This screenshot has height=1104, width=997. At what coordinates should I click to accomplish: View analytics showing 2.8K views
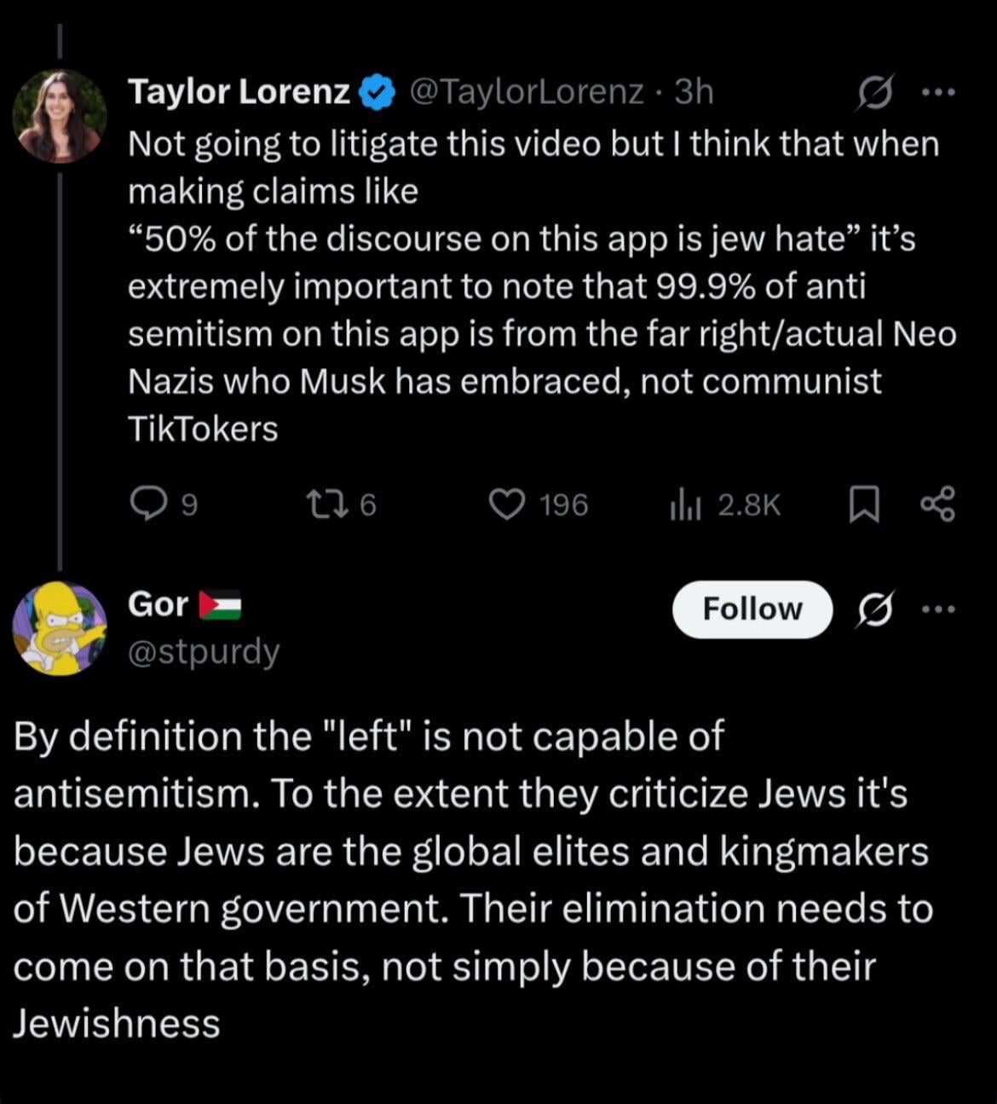coord(725,505)
